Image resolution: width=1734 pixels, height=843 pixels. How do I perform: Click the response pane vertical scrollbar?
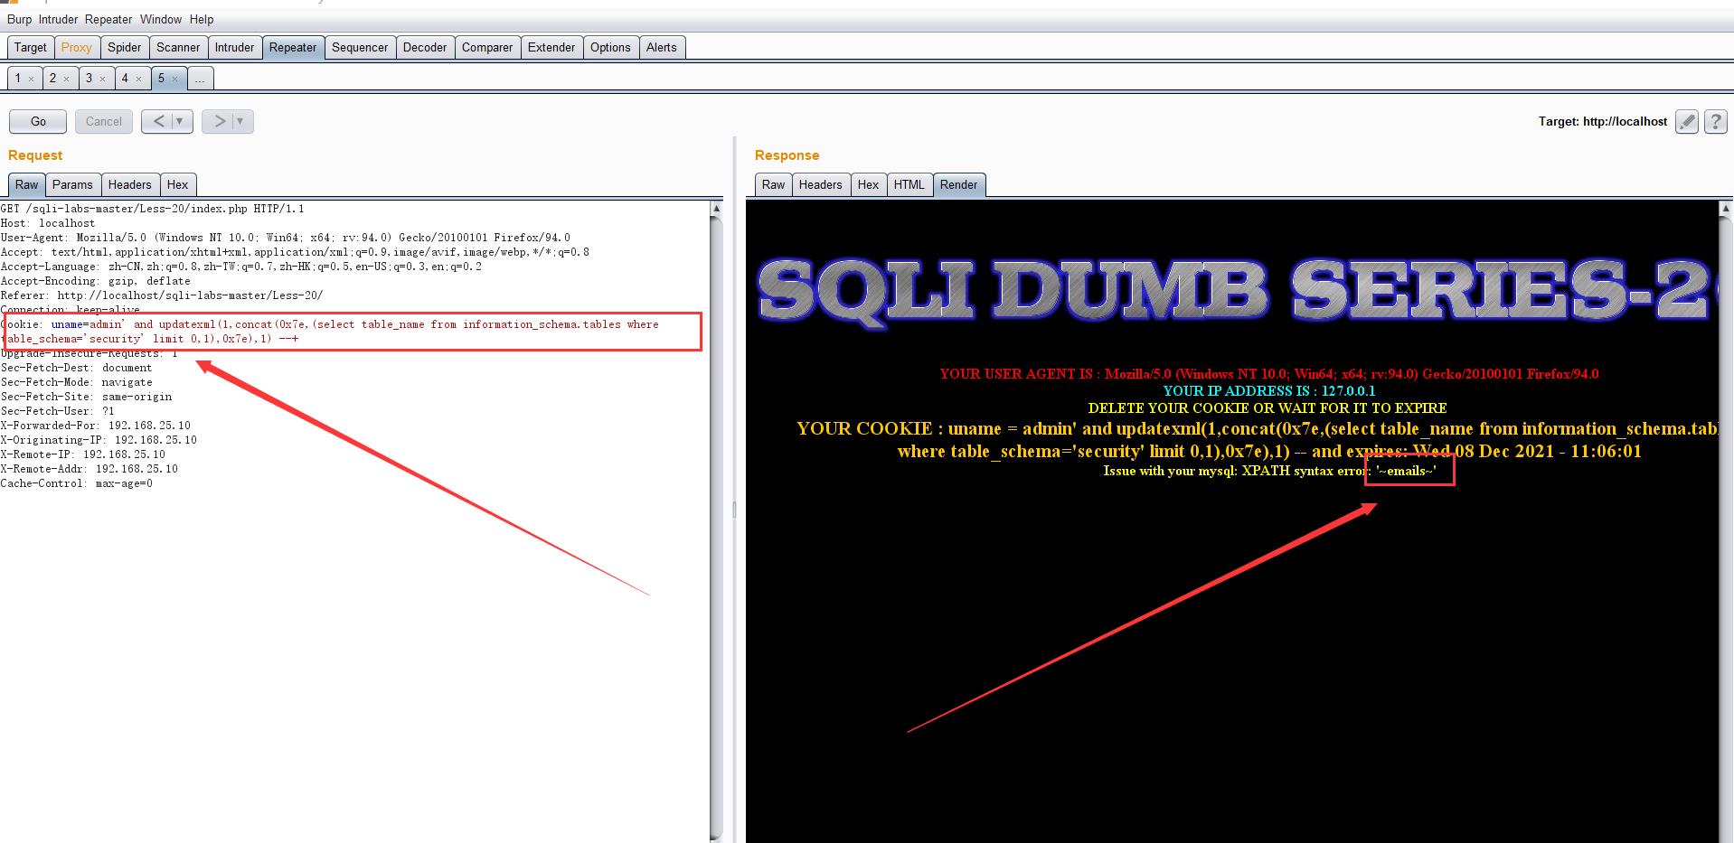(x=1726, y=524)
